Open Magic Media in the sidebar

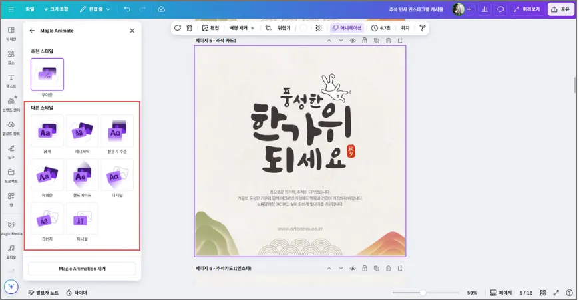tap(11, 228)
